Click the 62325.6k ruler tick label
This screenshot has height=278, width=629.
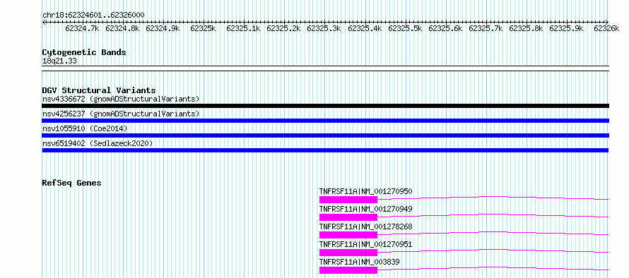pos(445,28)
